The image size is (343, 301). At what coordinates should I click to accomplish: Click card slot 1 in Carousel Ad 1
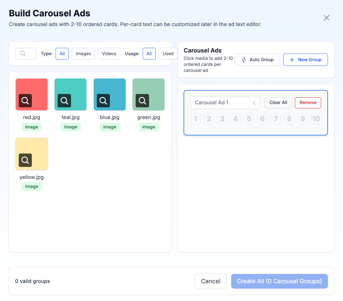click(195, 119)
